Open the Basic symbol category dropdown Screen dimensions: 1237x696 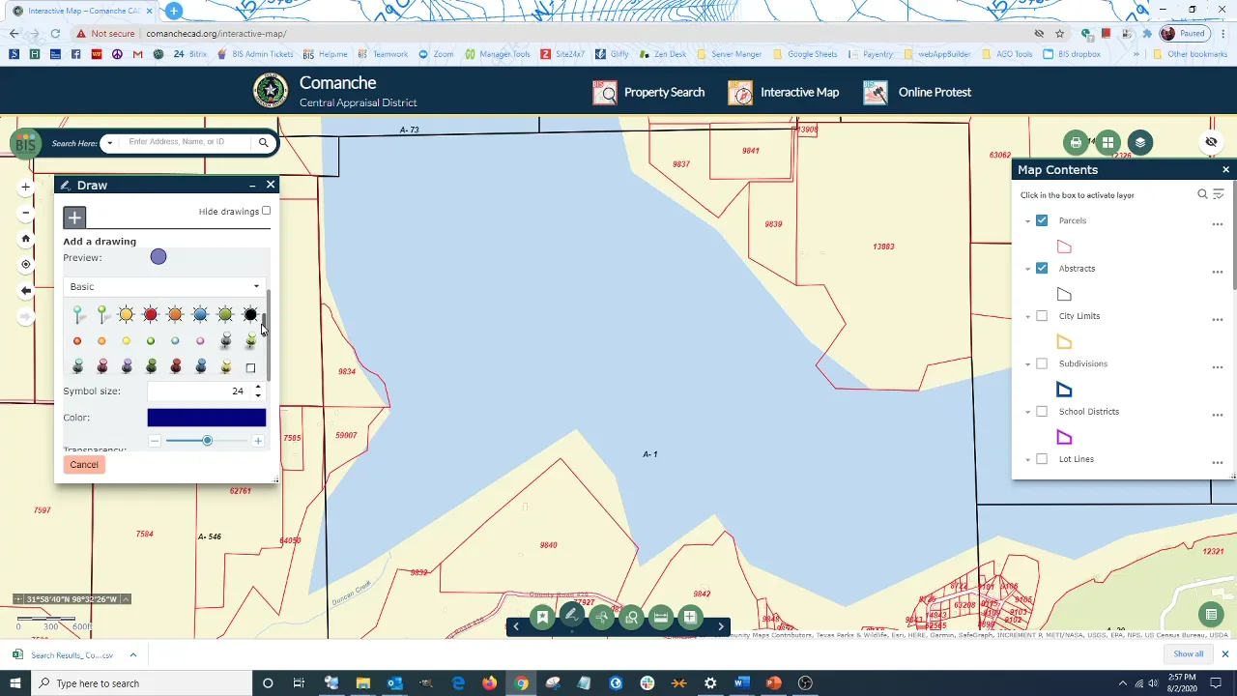[x=164, y=286]
